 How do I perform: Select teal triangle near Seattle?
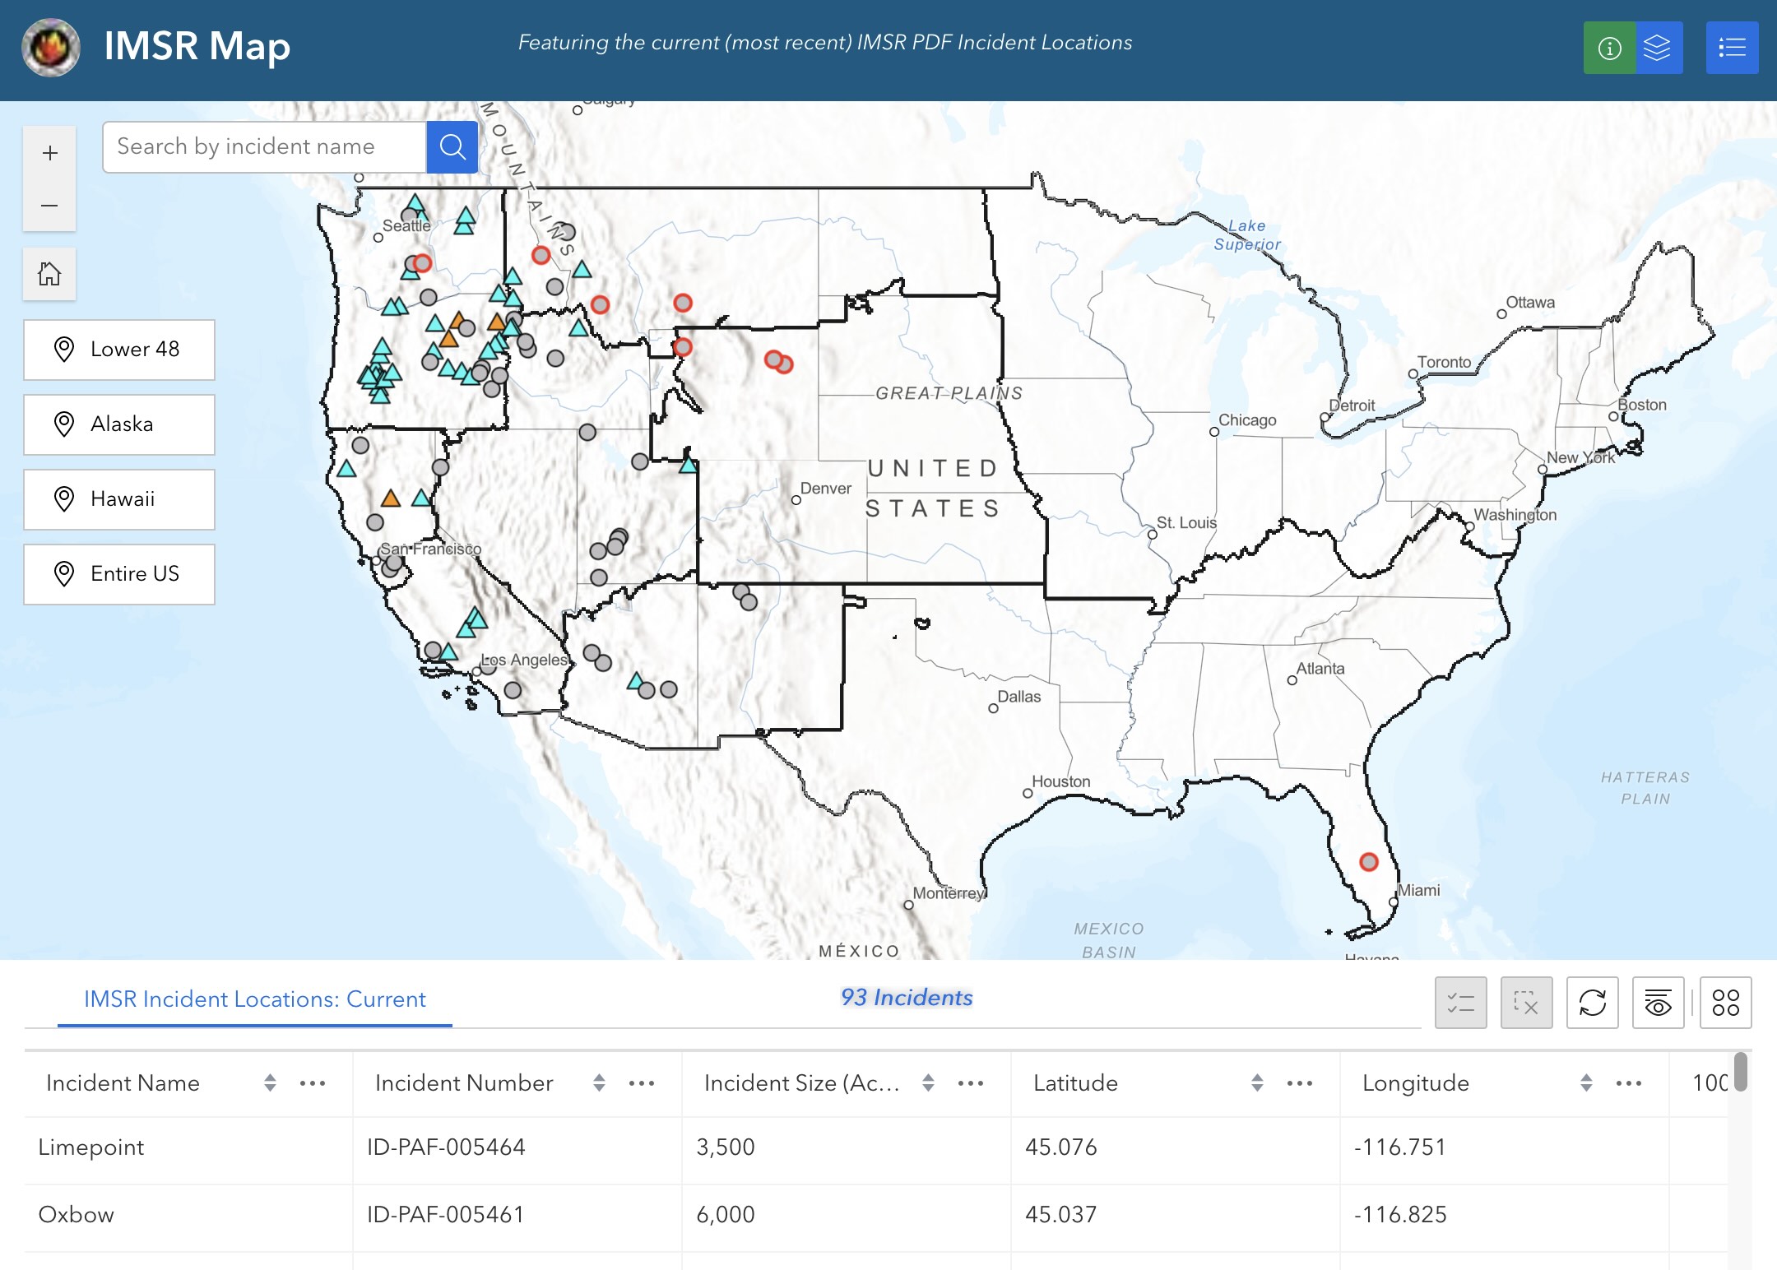pyautogui.click(x=415, y=202)
